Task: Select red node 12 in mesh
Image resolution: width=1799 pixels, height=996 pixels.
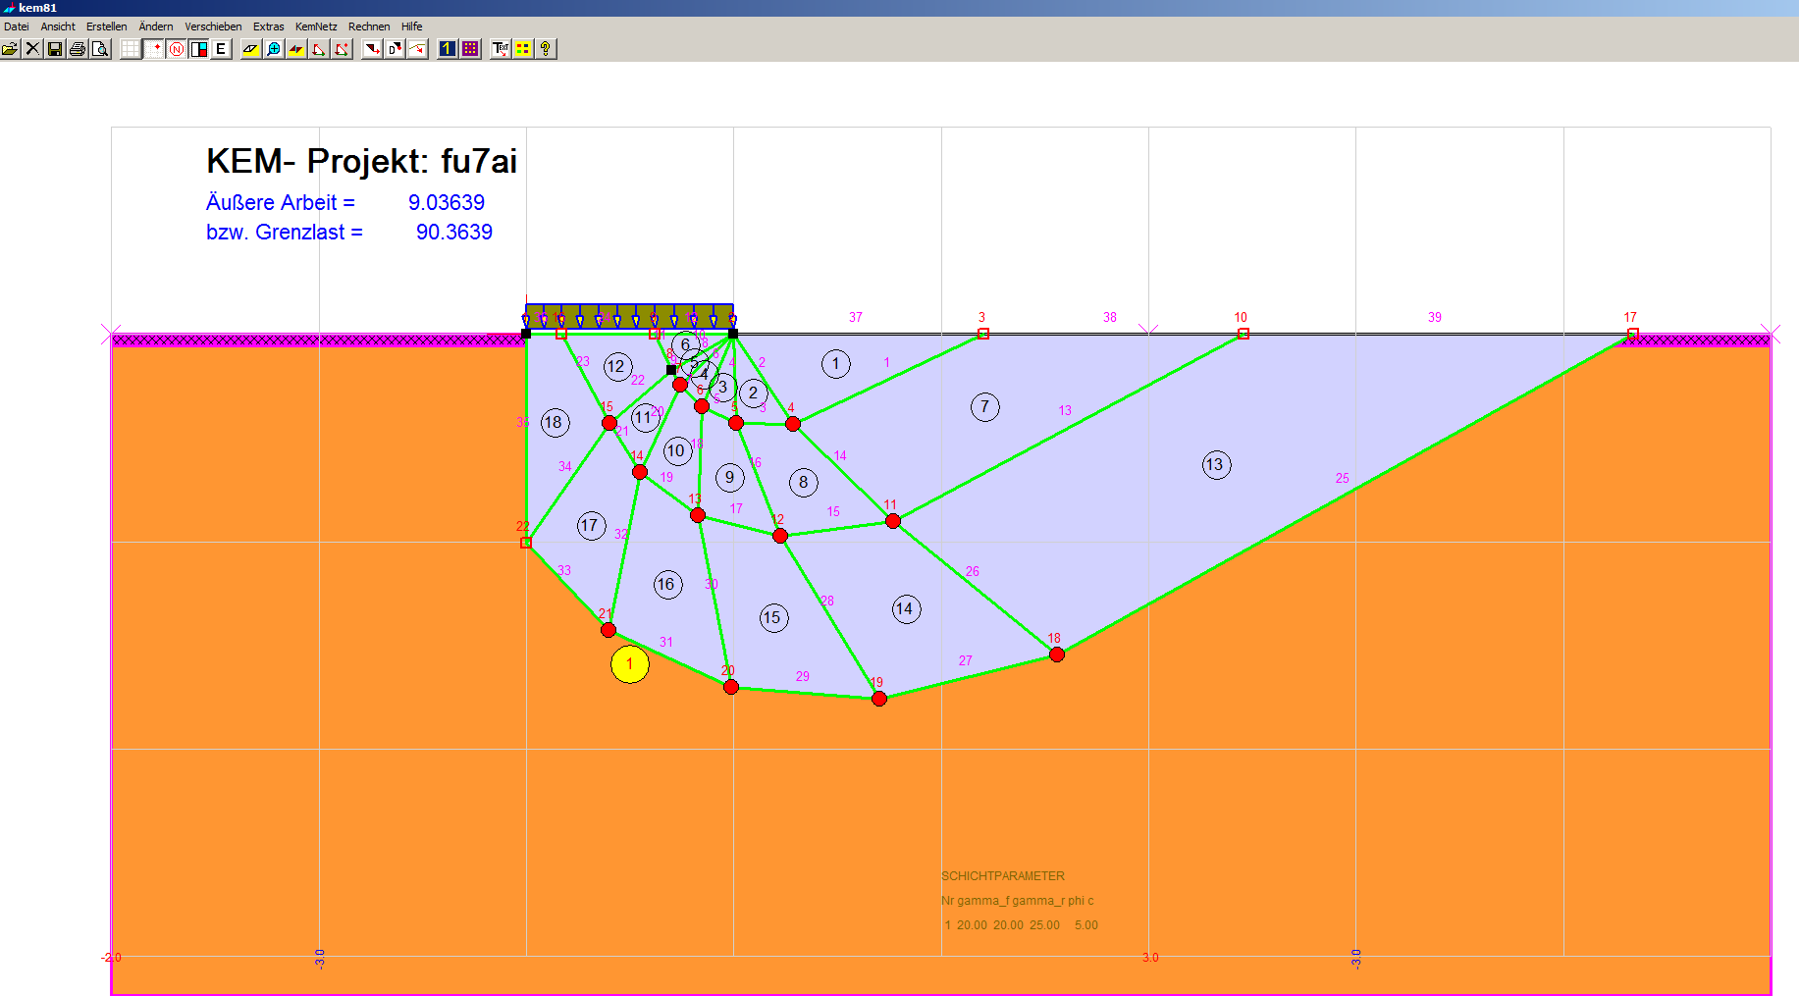Action: (780, 536)
